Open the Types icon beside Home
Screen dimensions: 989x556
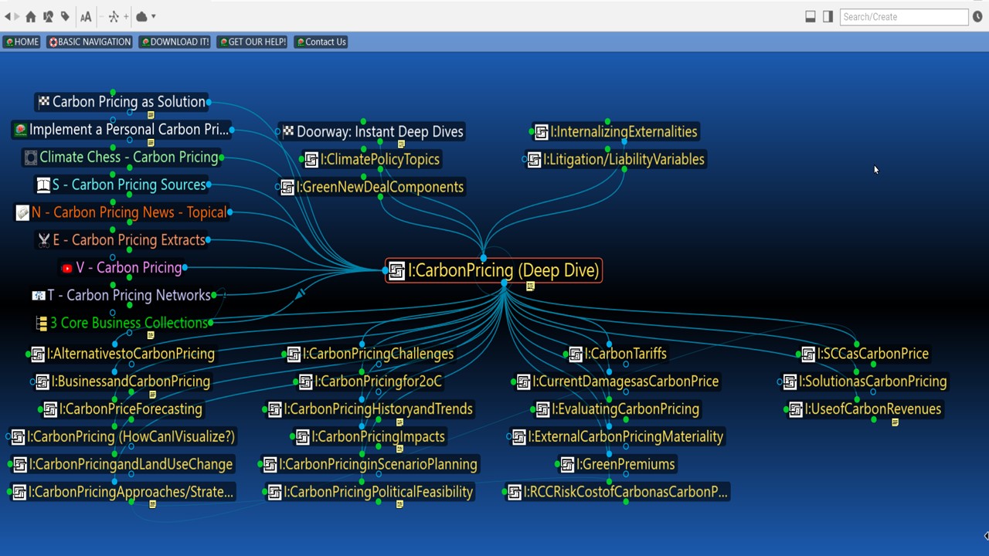pos(48,16)
